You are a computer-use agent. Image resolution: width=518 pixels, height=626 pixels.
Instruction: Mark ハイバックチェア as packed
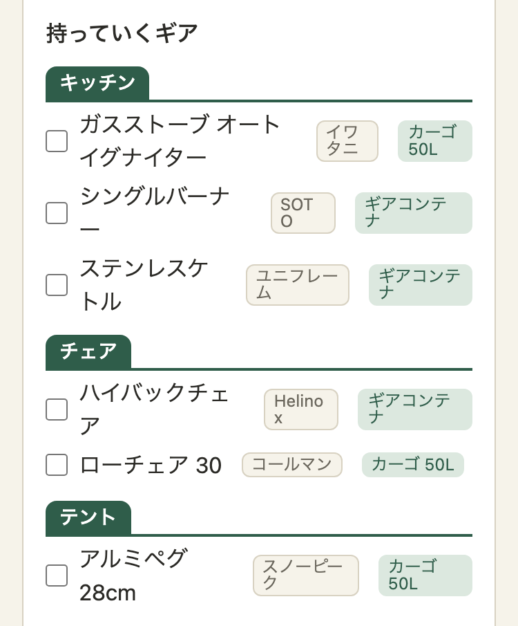pyautogui.click(x=57, y=409)
